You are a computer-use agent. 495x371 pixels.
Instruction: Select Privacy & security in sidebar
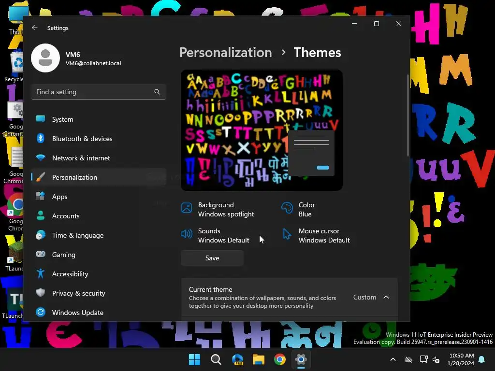coord(99,293)
